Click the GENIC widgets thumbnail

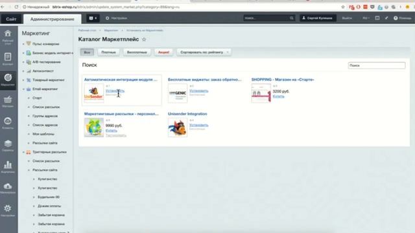tap(178, 93)
